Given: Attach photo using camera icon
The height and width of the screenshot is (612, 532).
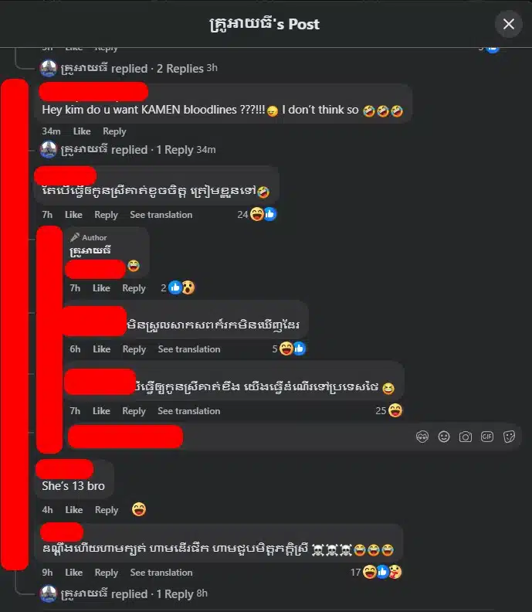Looking at the screenshot, I should click(466, 437).
